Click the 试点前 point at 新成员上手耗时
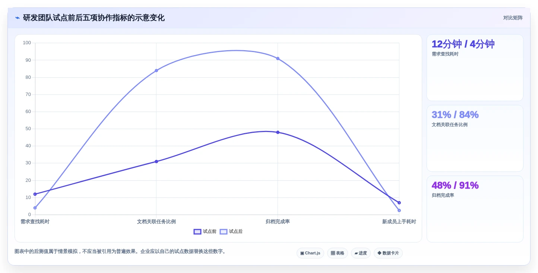The height and width of the screenshot is (273, 538). click(399, 203)
